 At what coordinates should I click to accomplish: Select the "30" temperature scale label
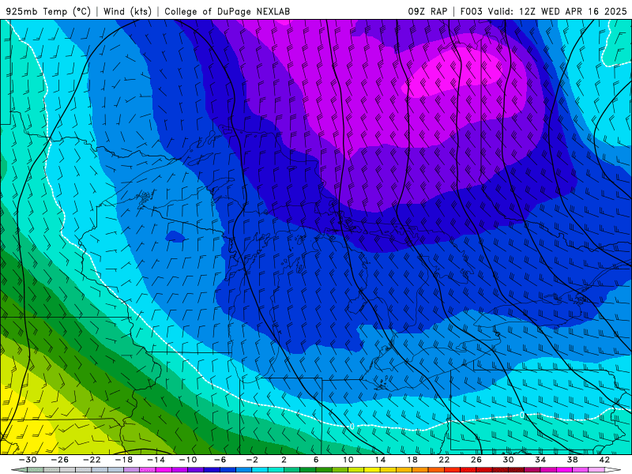[508, 460]
